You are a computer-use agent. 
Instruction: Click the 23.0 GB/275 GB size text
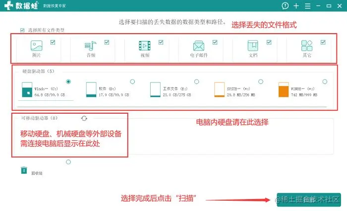click(177, 95)
